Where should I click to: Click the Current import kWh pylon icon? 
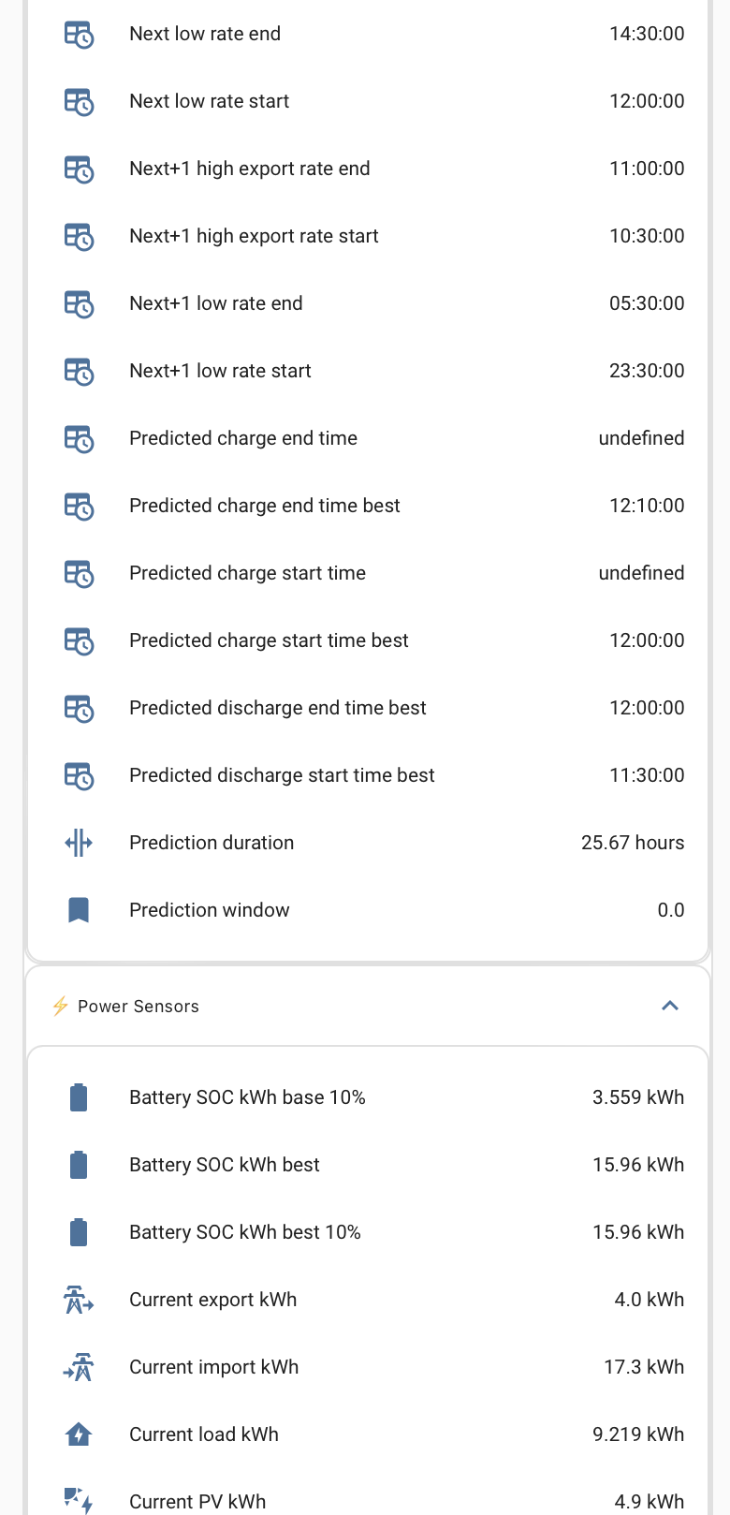point(79,1367)
